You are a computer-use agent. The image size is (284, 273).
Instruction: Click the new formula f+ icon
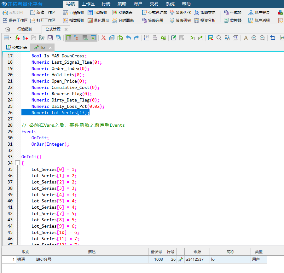[x=18, y=38]
